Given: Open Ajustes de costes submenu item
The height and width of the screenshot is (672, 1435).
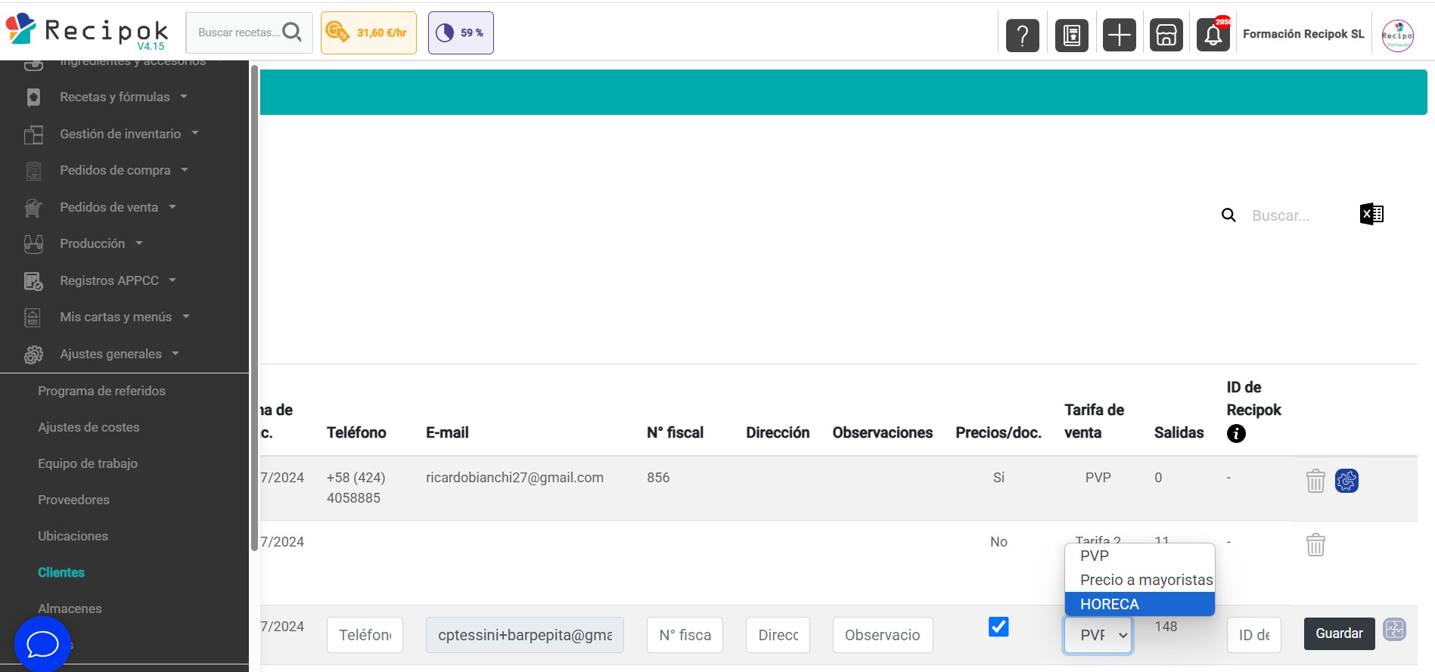Looking at the screenshot, I should 89,427.
